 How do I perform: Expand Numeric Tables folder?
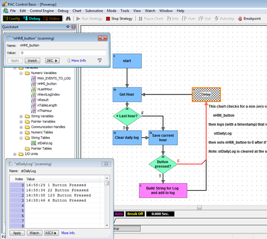click(x=21, y=132)
